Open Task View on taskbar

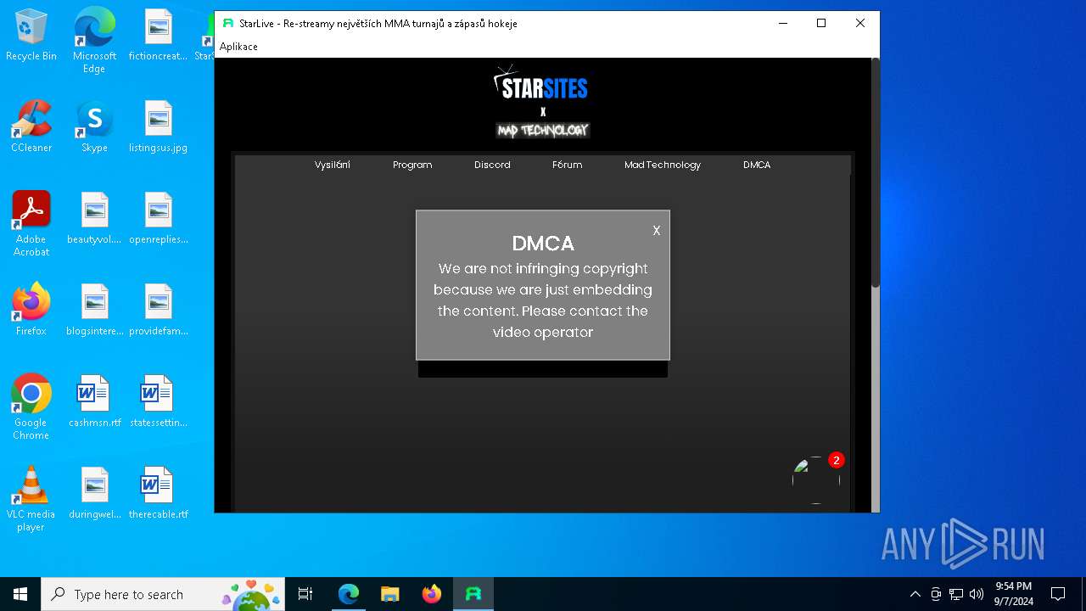(x=306, y=594)
